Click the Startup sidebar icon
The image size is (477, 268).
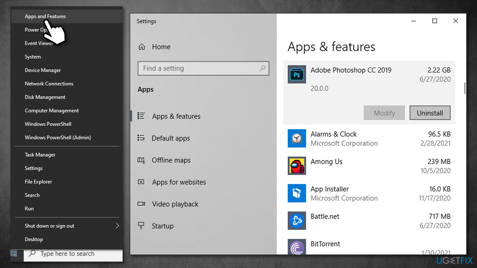141,226
